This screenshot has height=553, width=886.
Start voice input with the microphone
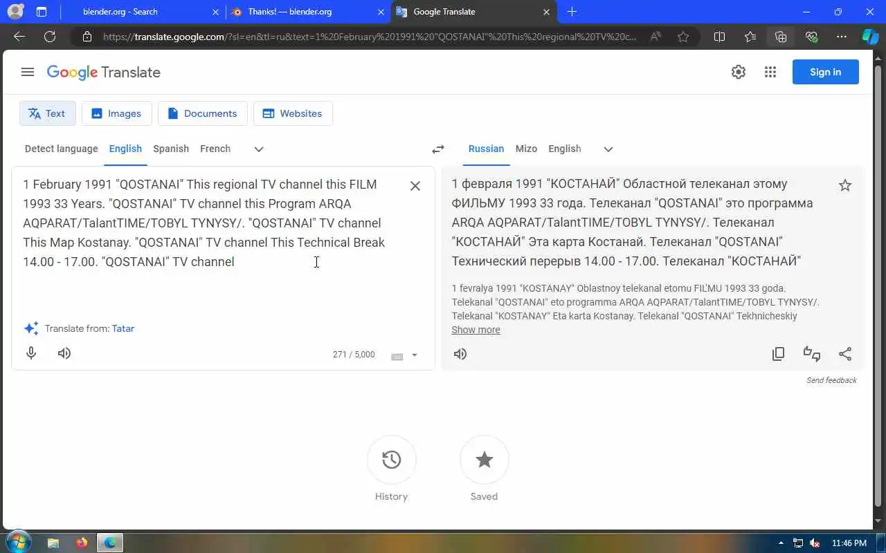click(31, 353)
